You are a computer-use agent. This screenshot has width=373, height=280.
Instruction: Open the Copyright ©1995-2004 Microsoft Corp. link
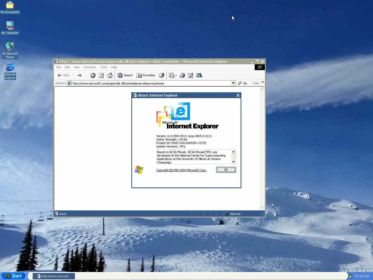click(x=181, y=170)
